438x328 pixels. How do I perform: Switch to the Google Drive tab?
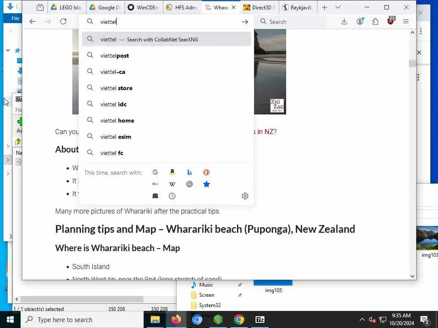[105, 8]
